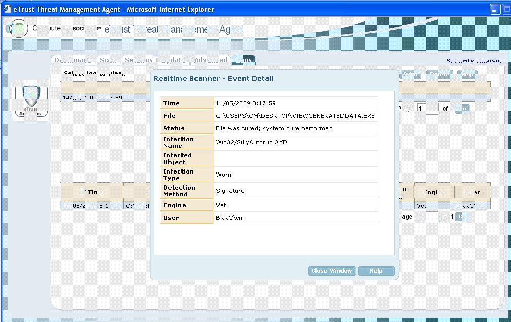Screen dimensions: 511x322
Task: Open the Security Advisor link
Action: click(475, 61)
